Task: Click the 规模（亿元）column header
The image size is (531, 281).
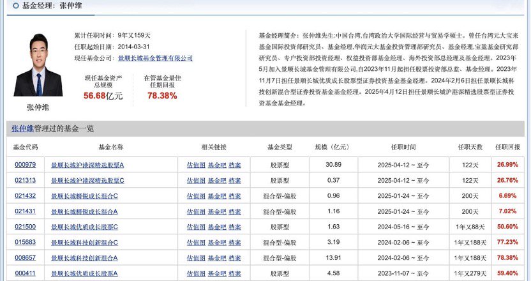Action: [x=332, y=147]
